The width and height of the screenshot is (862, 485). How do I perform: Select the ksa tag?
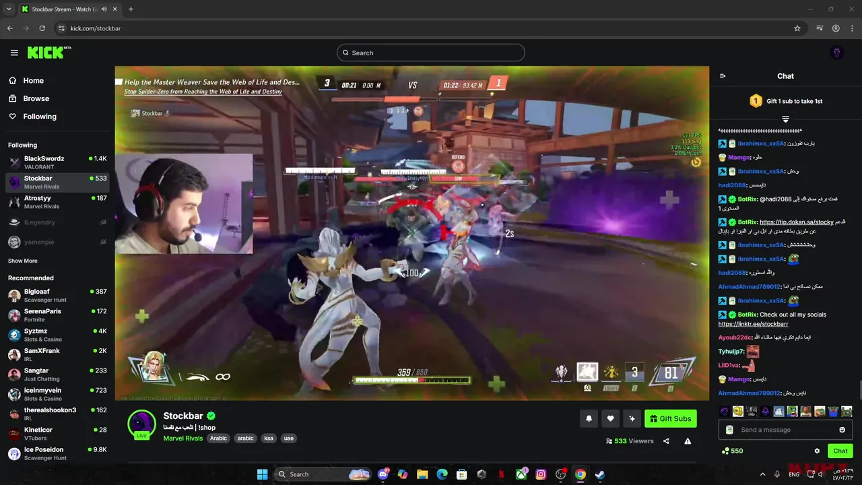(269, 438)
